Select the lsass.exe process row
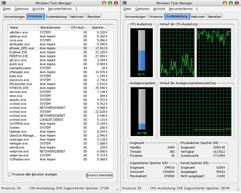This screenshot has width=241, height=193. tap(59, 76)
